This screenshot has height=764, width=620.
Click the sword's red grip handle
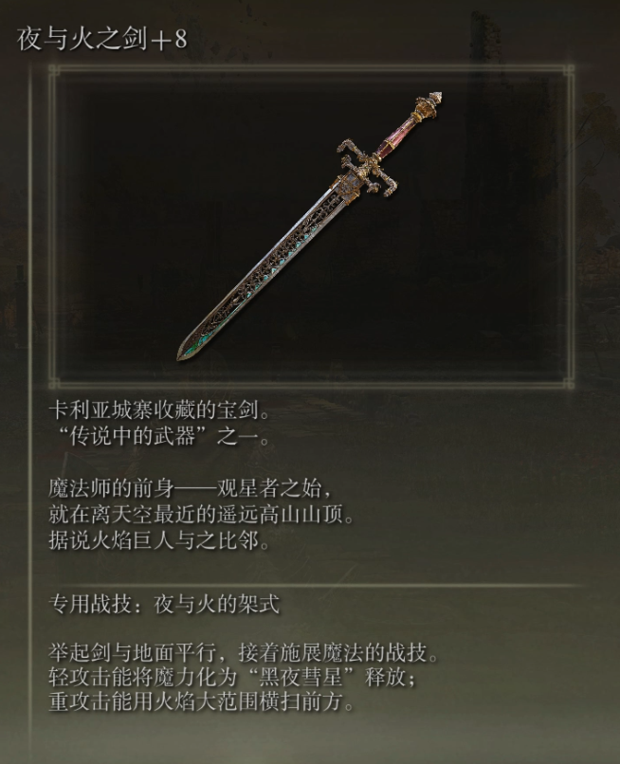[399, 136]
